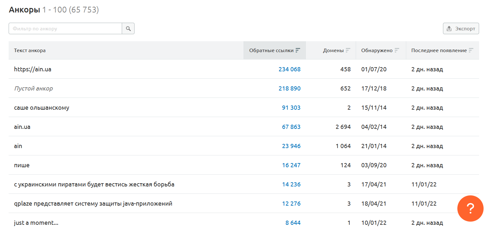Select the Пустой анкор row text
489x228 pixels.
coord(34,88)
